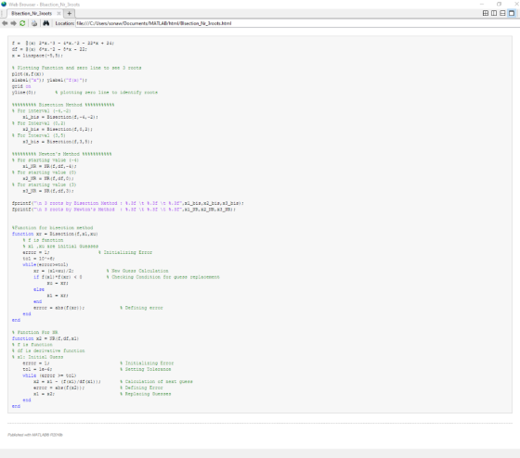This screenshot has height=458, width=520.
Task: Click the 'while (error >= tol)' line
Action: pos(49,375)
